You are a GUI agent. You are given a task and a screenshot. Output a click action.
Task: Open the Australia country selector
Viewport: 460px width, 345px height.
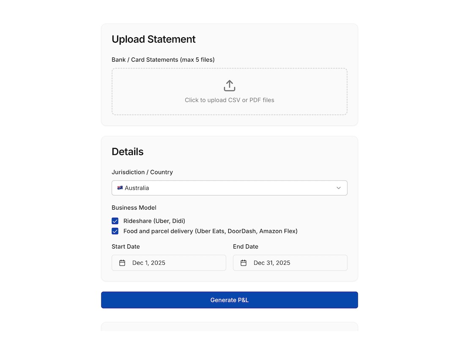point(229,188)
